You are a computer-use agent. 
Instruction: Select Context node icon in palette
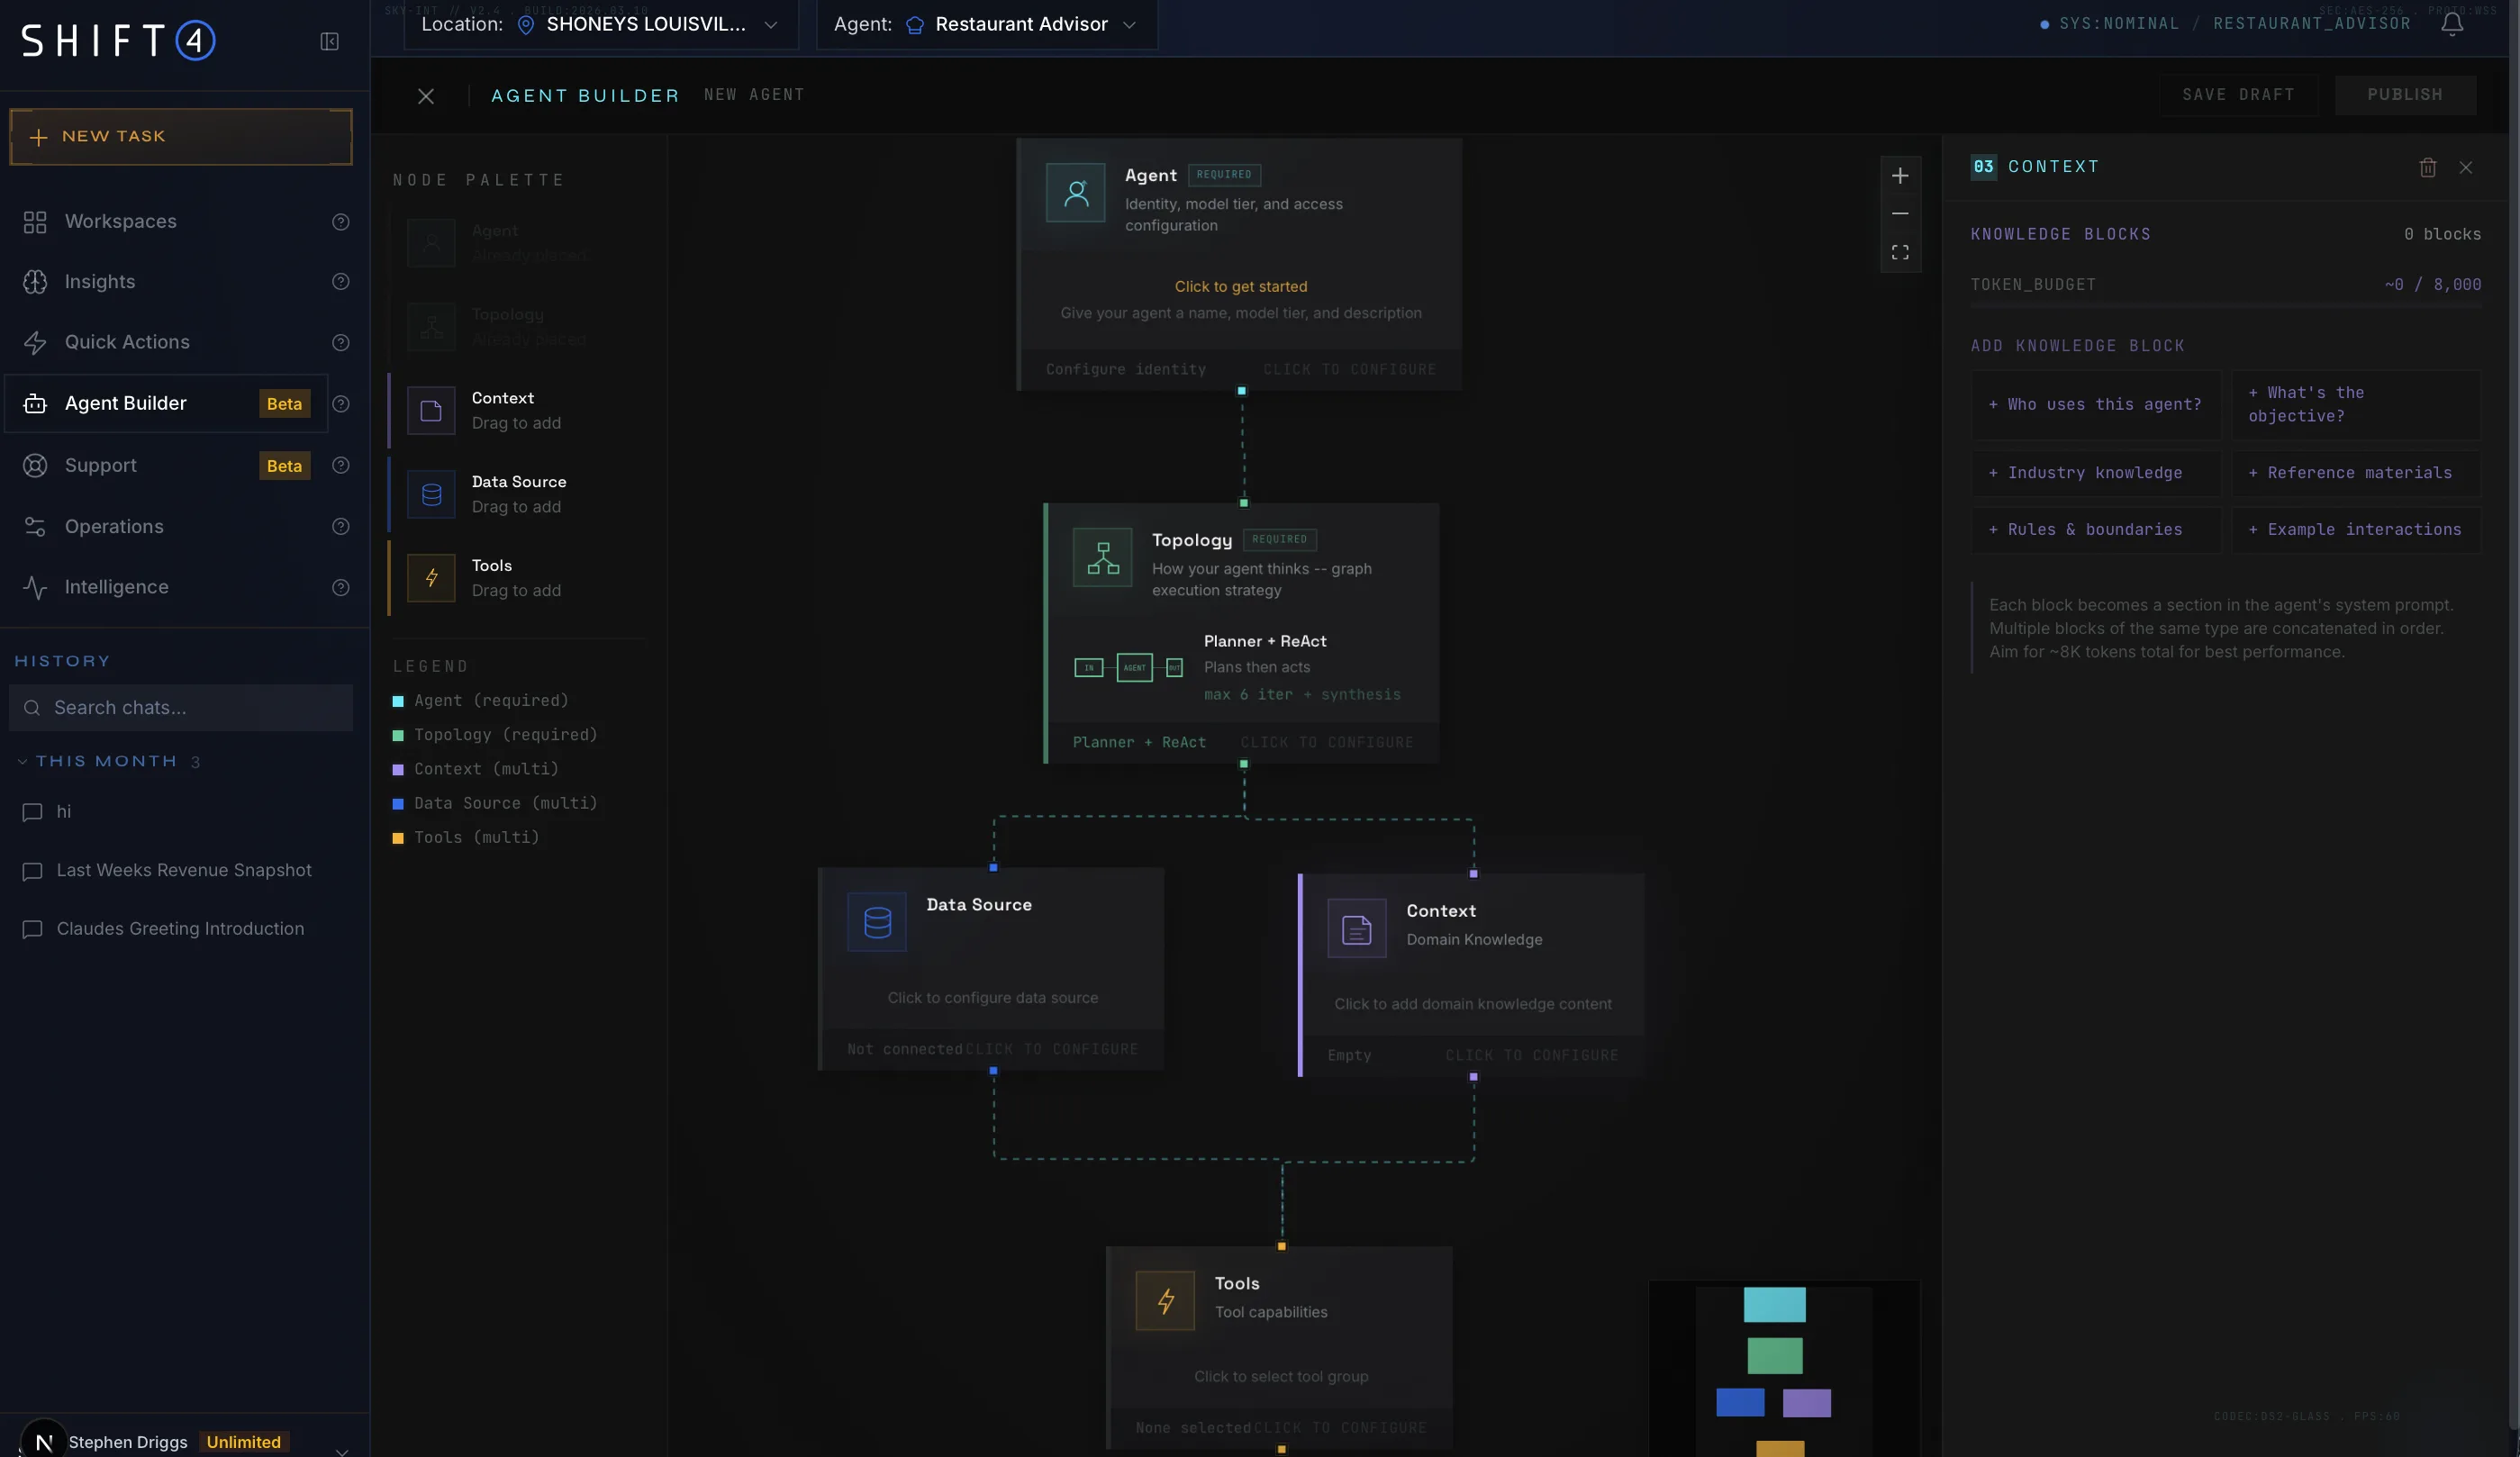point(431,411)
